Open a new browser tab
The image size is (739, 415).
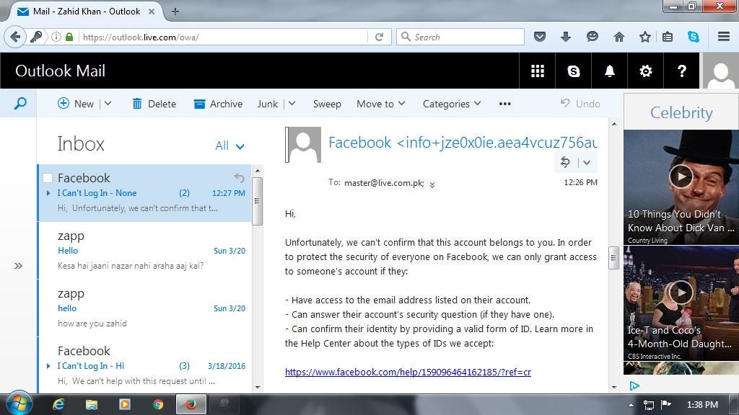(175, 12)
